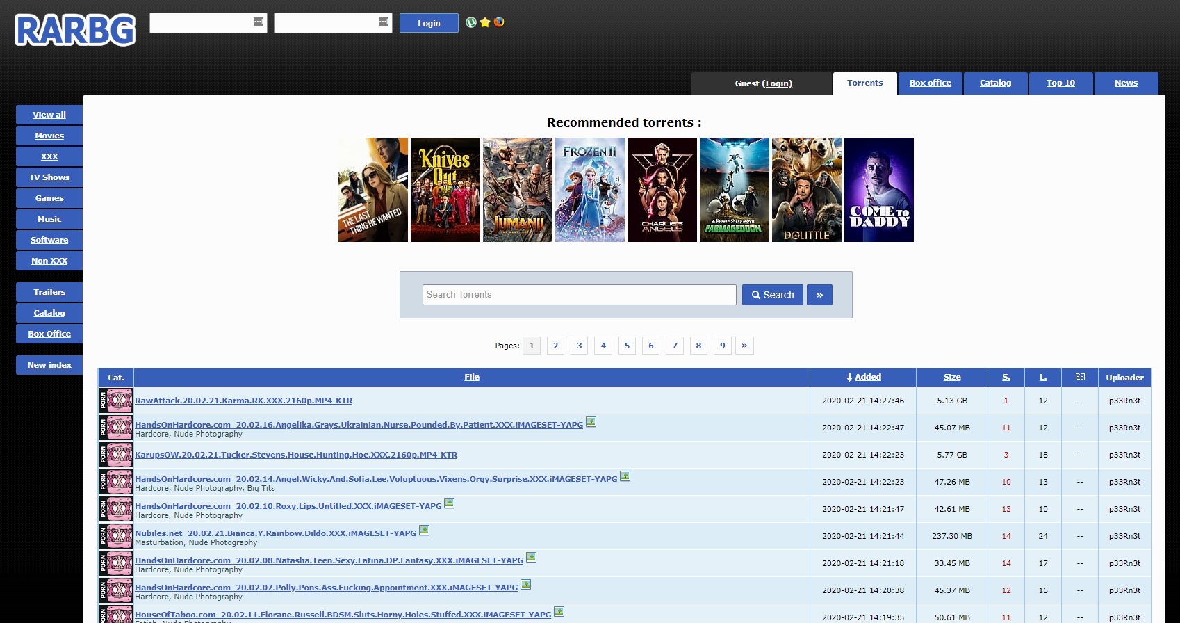Click image preview icon on 14:22:47 torrent row
The image size is (1180, 623).
(x=591, y=422)
